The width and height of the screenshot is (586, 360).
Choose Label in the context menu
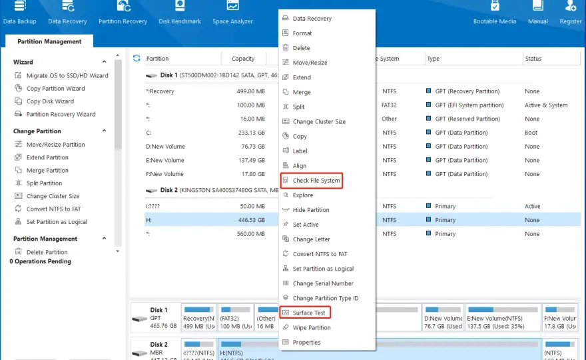pos(327,151)
